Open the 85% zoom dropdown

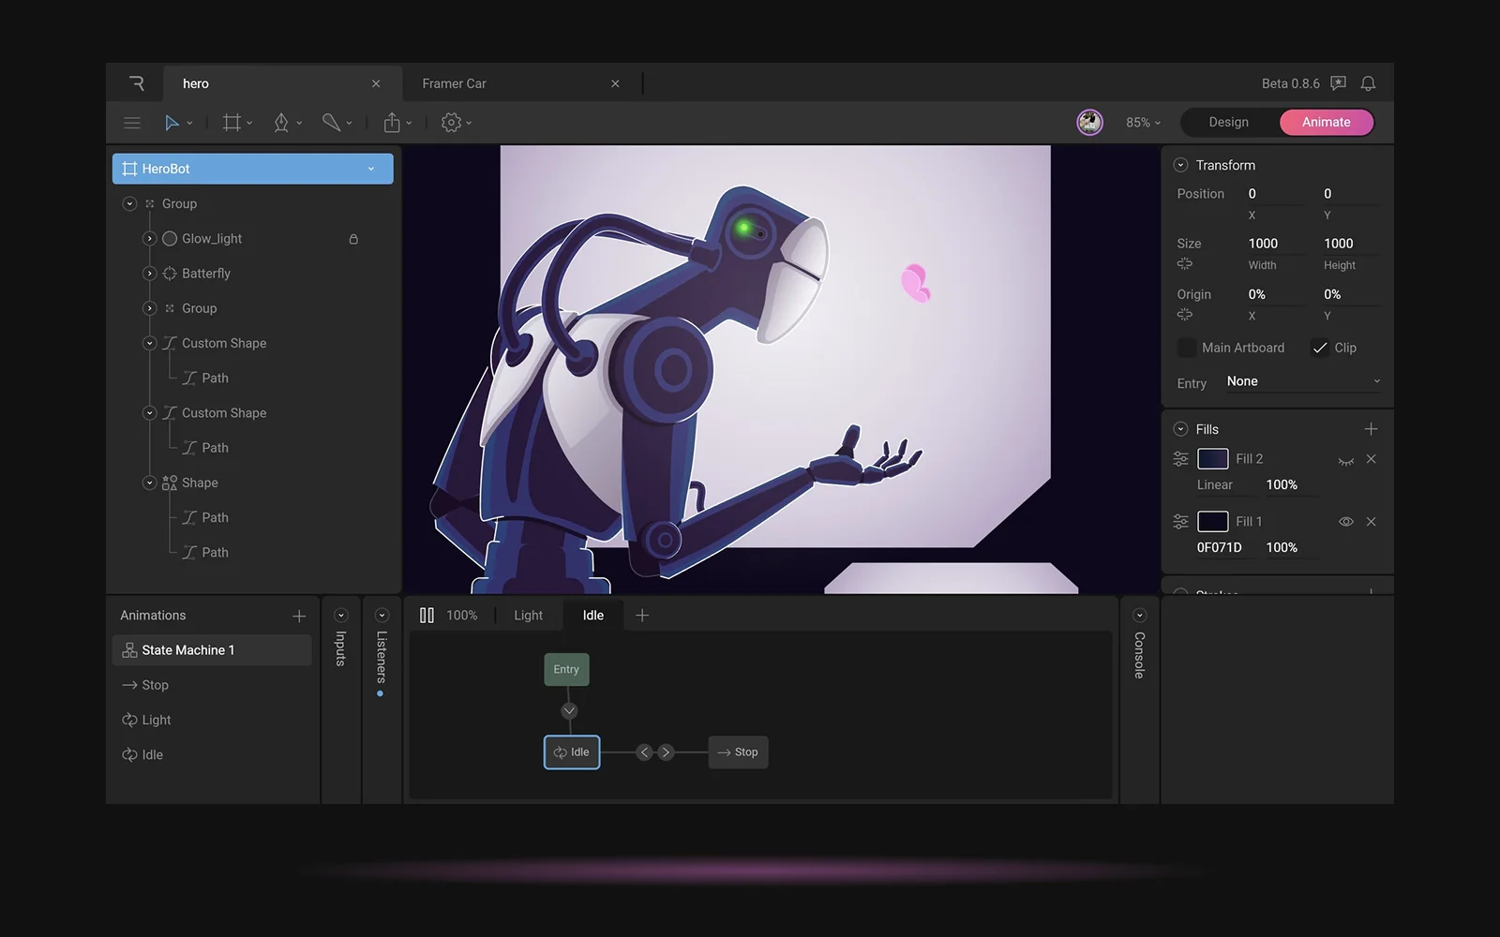pyautogui.click(x=1144, y=123)
